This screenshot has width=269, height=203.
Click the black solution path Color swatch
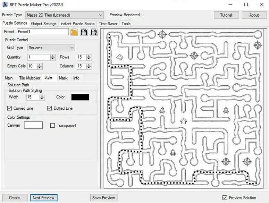pyautogui.click(x=80, y=97)
